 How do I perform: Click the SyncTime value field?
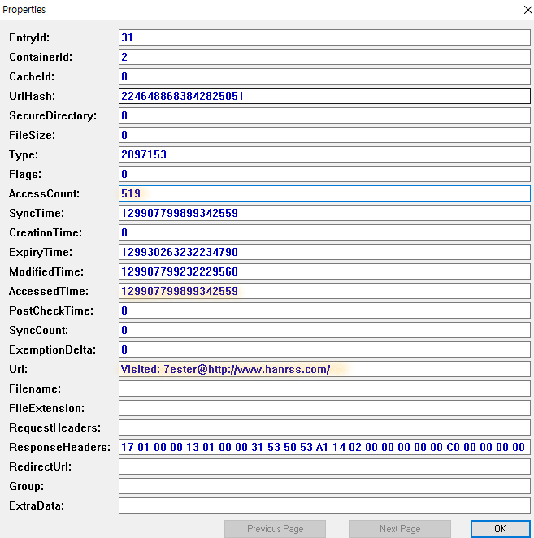[324, 213]
